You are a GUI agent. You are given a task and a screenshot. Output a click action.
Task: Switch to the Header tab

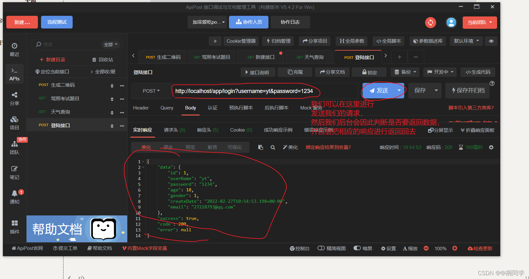[x=141, y=108]
